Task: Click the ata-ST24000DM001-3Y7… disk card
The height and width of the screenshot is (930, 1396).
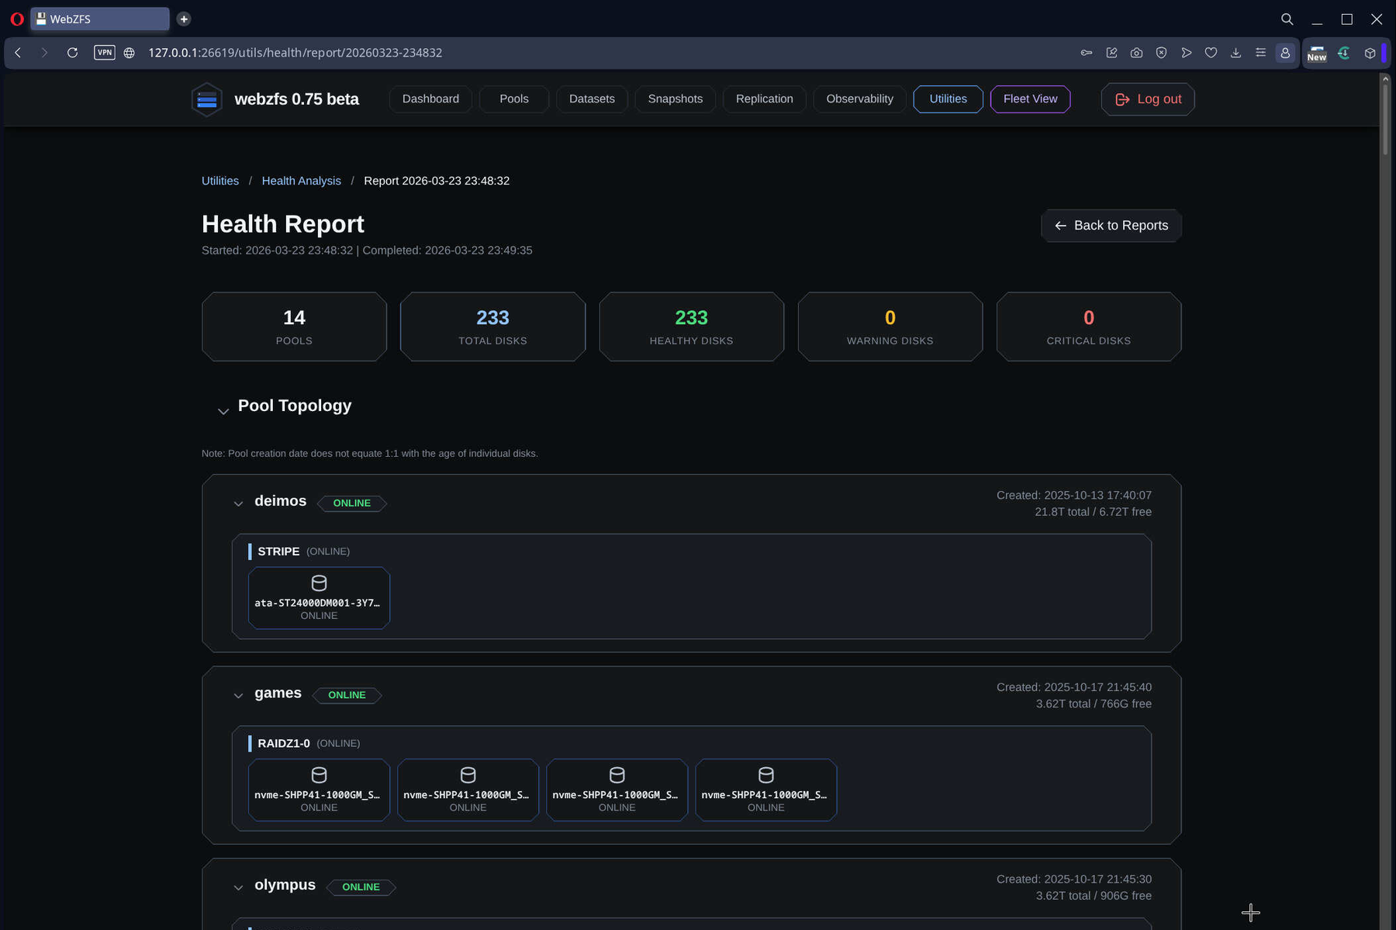Action: click(319, 598)
